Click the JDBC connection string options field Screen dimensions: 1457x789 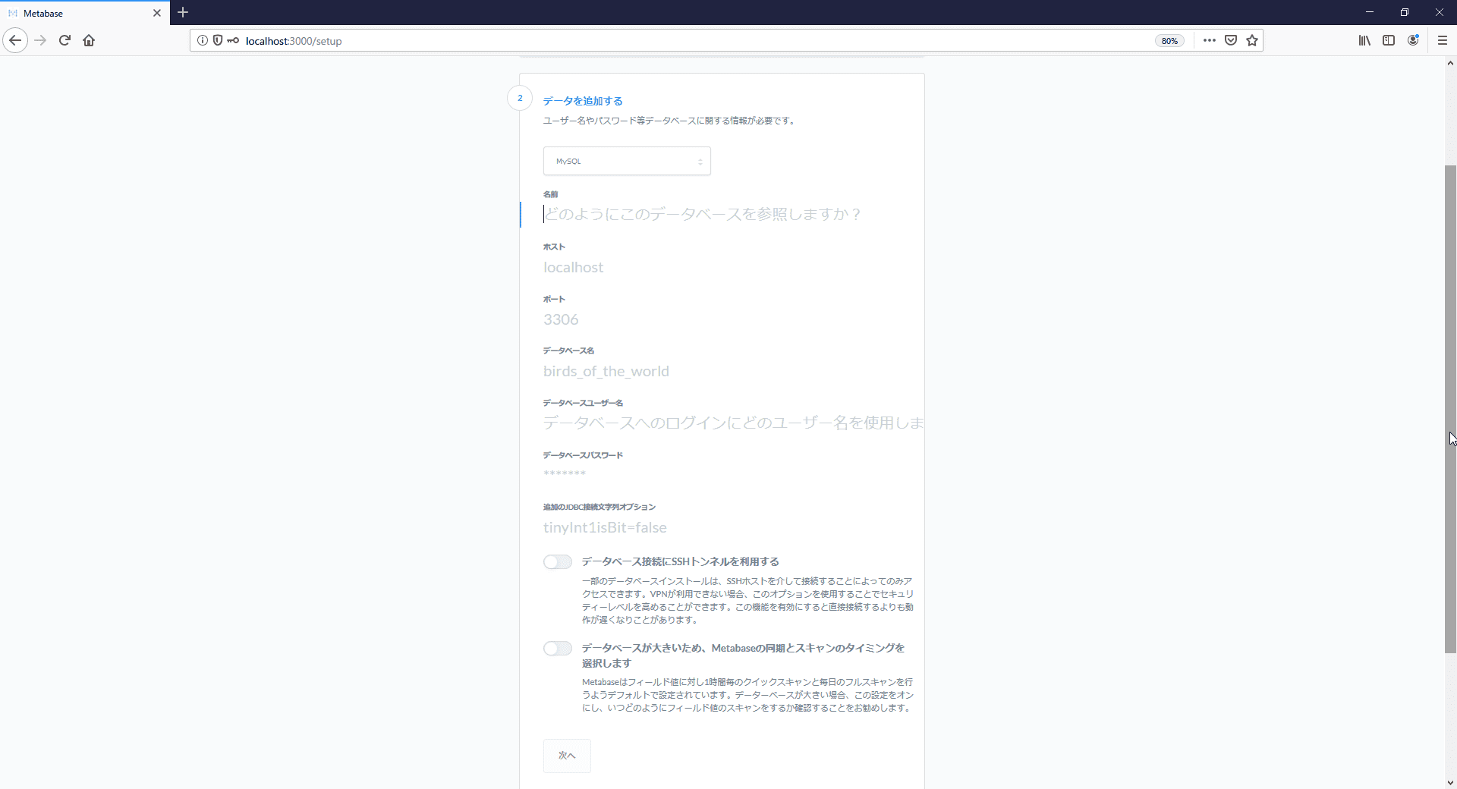722,527
